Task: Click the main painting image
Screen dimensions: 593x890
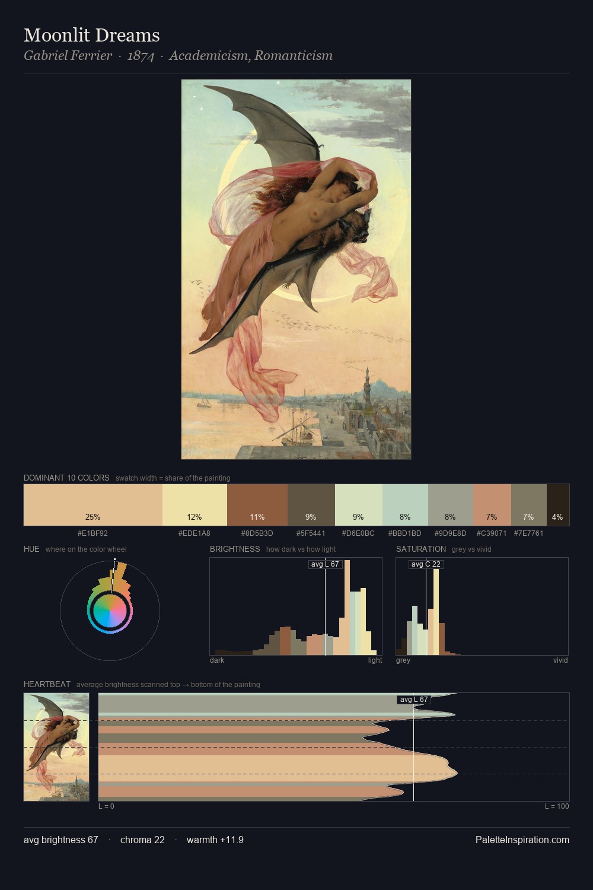Action: (296, 269)
